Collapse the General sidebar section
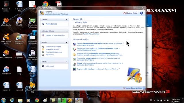This screenshot has width=184, height=103. coord(66,20)
